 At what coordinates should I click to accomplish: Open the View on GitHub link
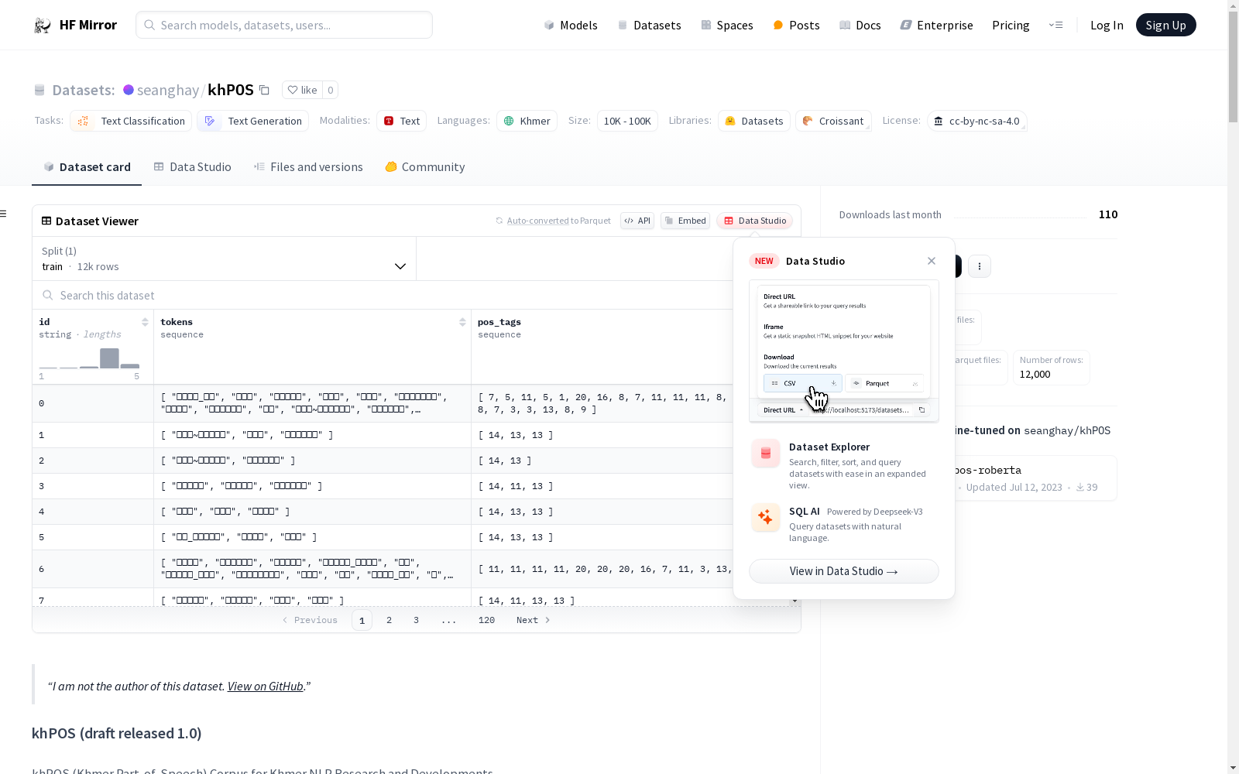pyautogui.click(x=265, y=686)
